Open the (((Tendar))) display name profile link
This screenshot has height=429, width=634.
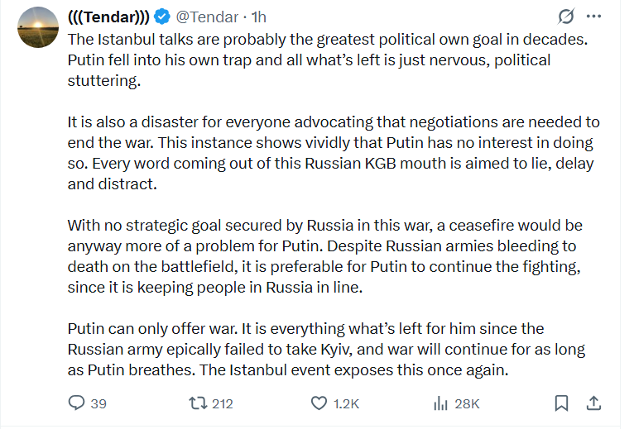pyautogui.click(x=108, y=17)
